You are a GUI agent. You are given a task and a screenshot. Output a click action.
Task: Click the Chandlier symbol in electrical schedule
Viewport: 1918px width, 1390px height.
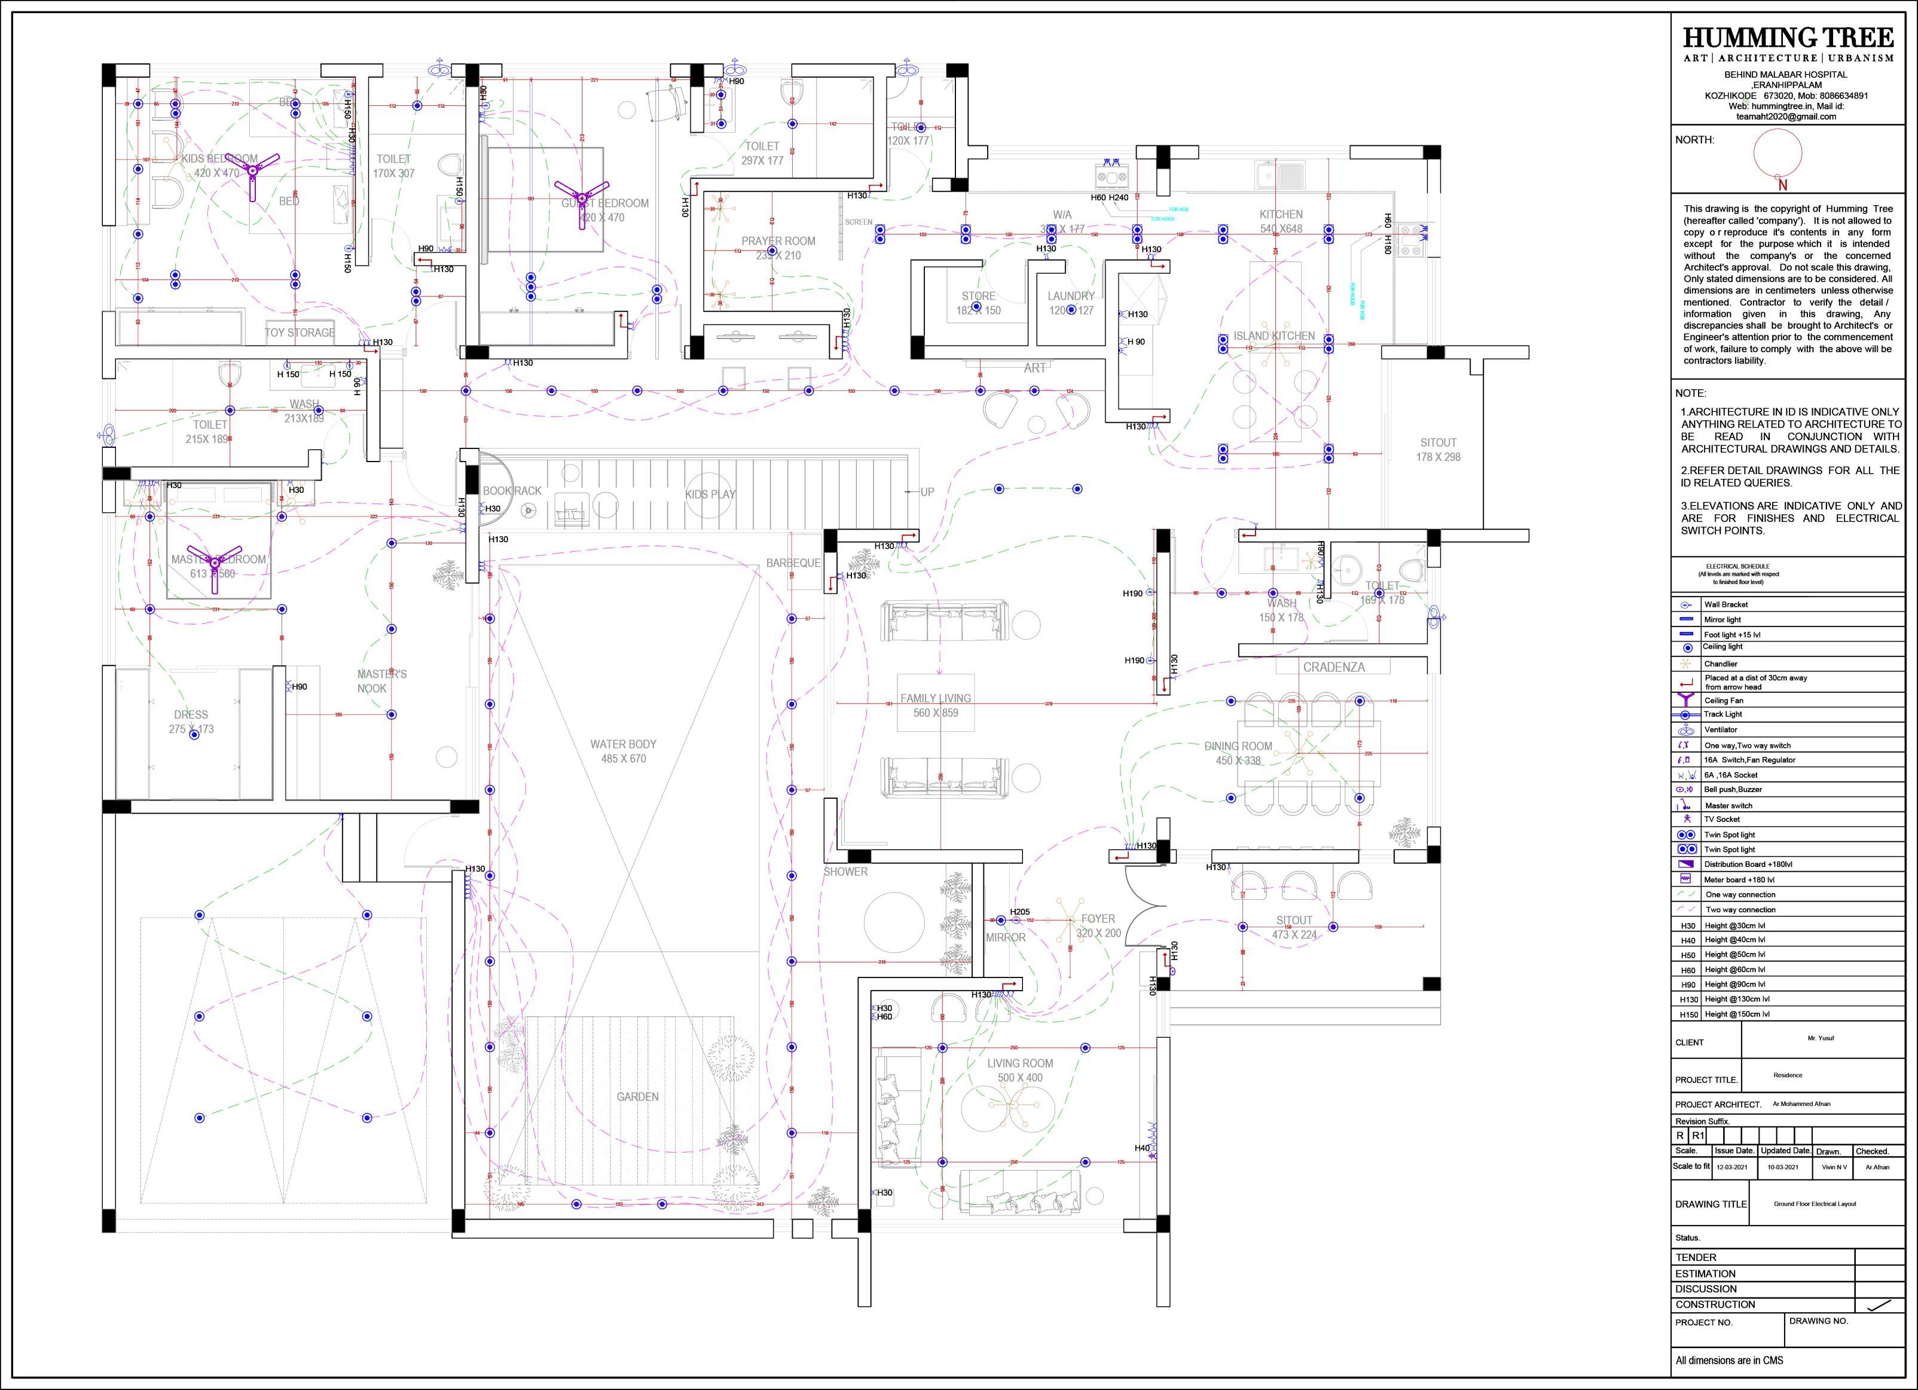[1685, 665]
